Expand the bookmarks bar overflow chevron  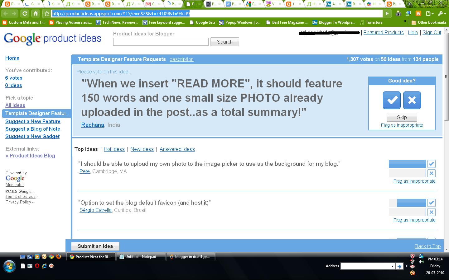click(405, 21)
